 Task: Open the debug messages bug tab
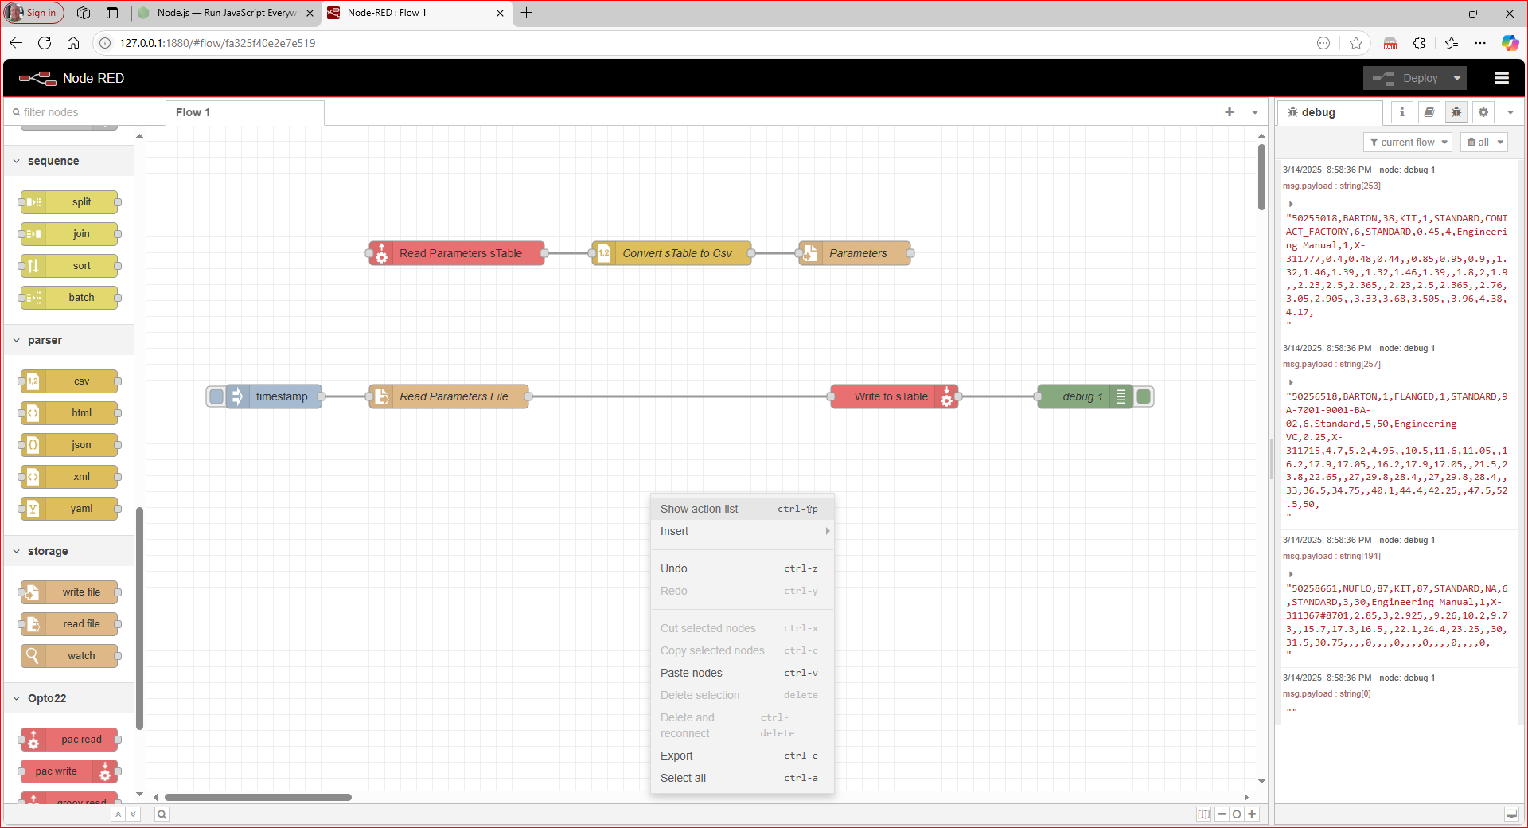1456,112
